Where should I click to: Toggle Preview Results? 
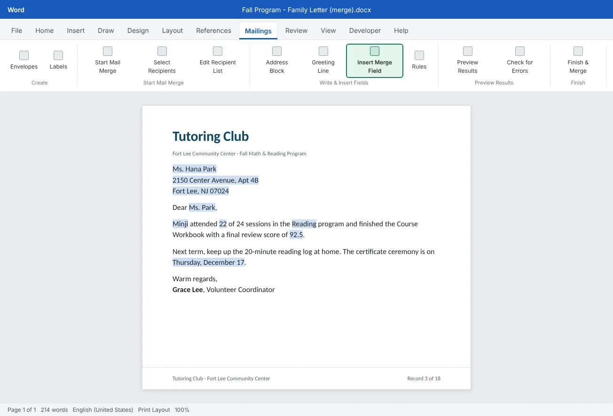[468, 61]
